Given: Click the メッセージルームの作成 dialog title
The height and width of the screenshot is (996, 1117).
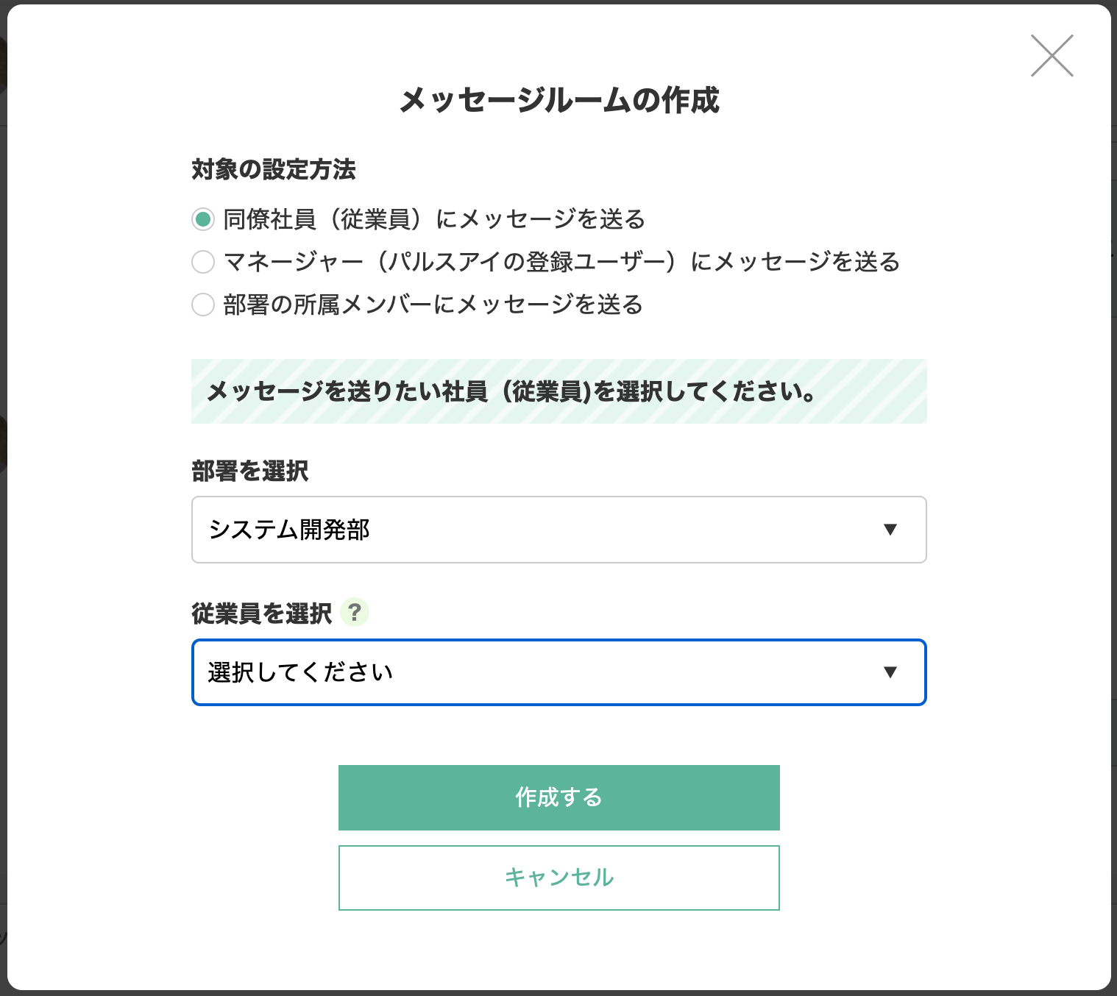Looking at the screenshot, I should click(x=558, y=100).
